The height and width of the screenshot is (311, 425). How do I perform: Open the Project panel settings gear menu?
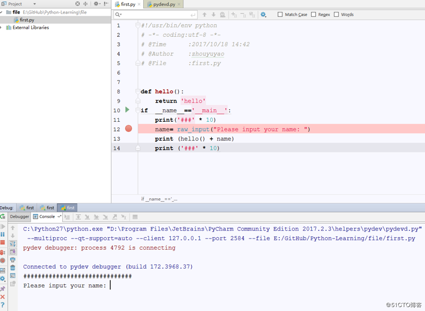(x=97, y=4)
